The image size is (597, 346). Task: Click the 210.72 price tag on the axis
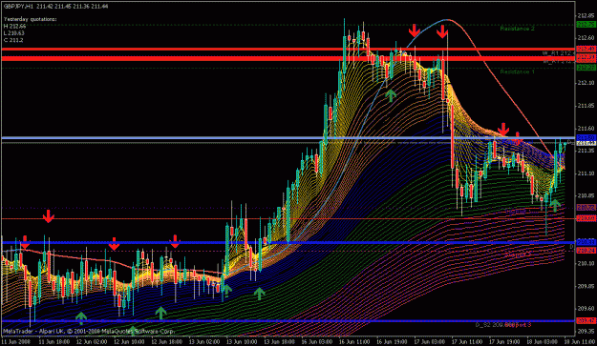point(586,208)
